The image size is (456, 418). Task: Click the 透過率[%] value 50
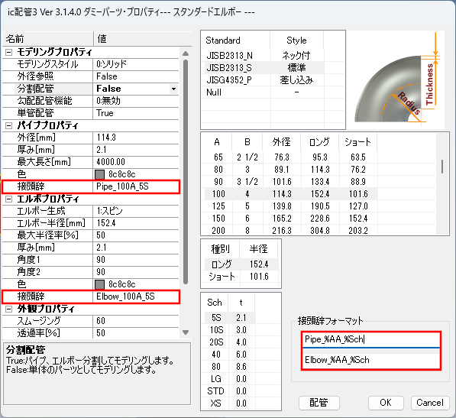(136, 333)
